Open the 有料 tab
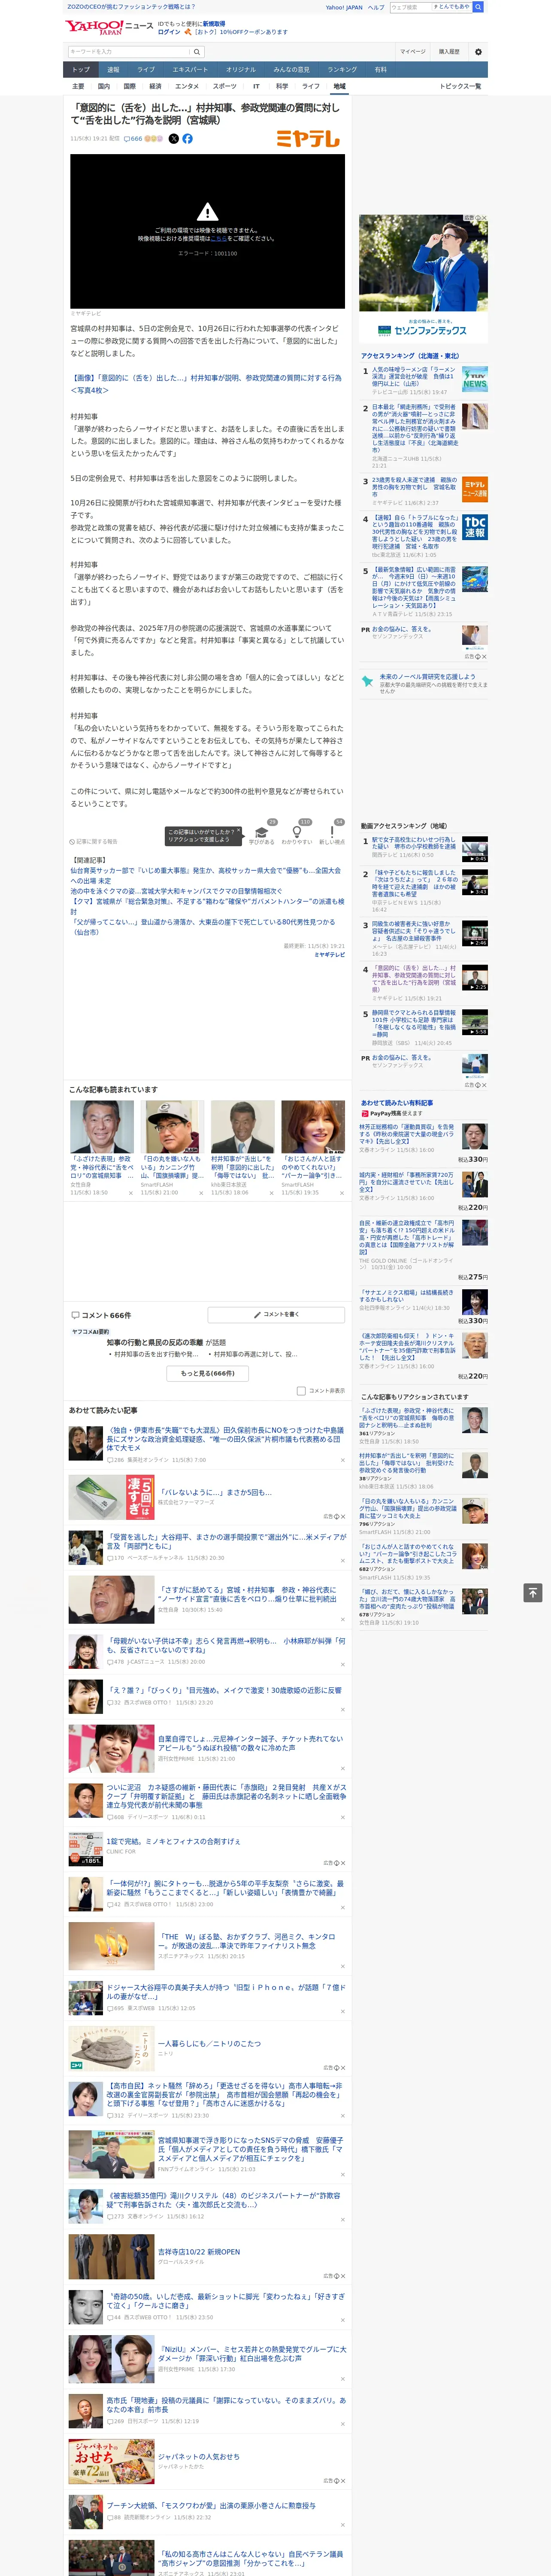Viewport: 551px width, 2576px height. (380, 69)
